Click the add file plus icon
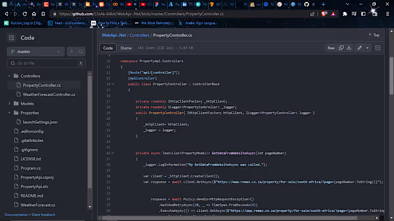Image resolution: width=394 pixels, height=221 pixels. [71, 52]
